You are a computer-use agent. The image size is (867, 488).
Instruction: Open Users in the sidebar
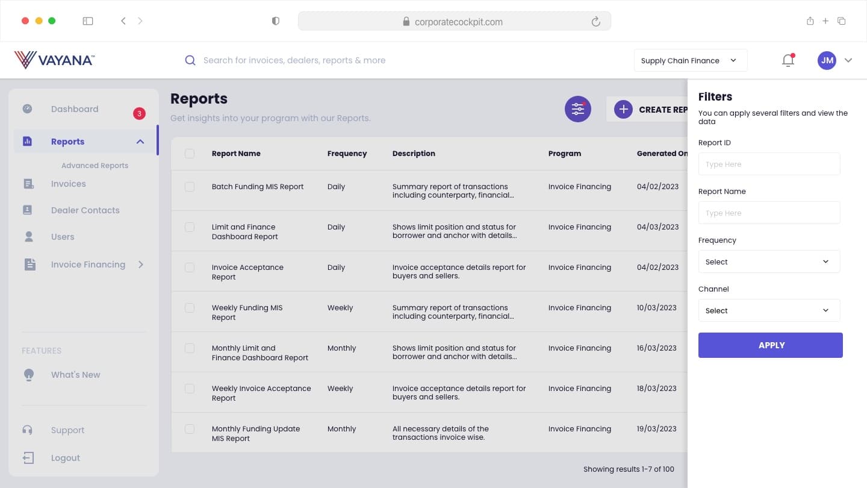[x=63, y=237]
